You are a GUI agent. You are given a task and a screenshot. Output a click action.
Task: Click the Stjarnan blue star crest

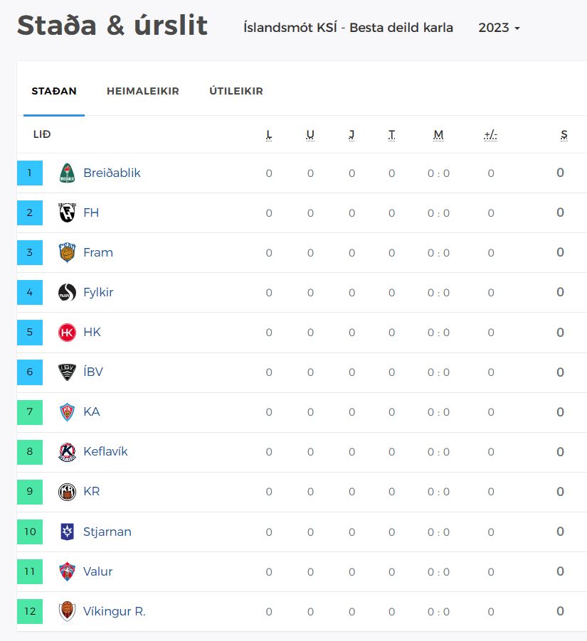coord(67,532)
